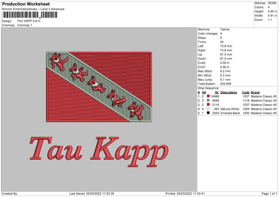Viewport: 279px width, 197px height.
Task: Click the Zoom value 1:1
Action: point(270,20)
